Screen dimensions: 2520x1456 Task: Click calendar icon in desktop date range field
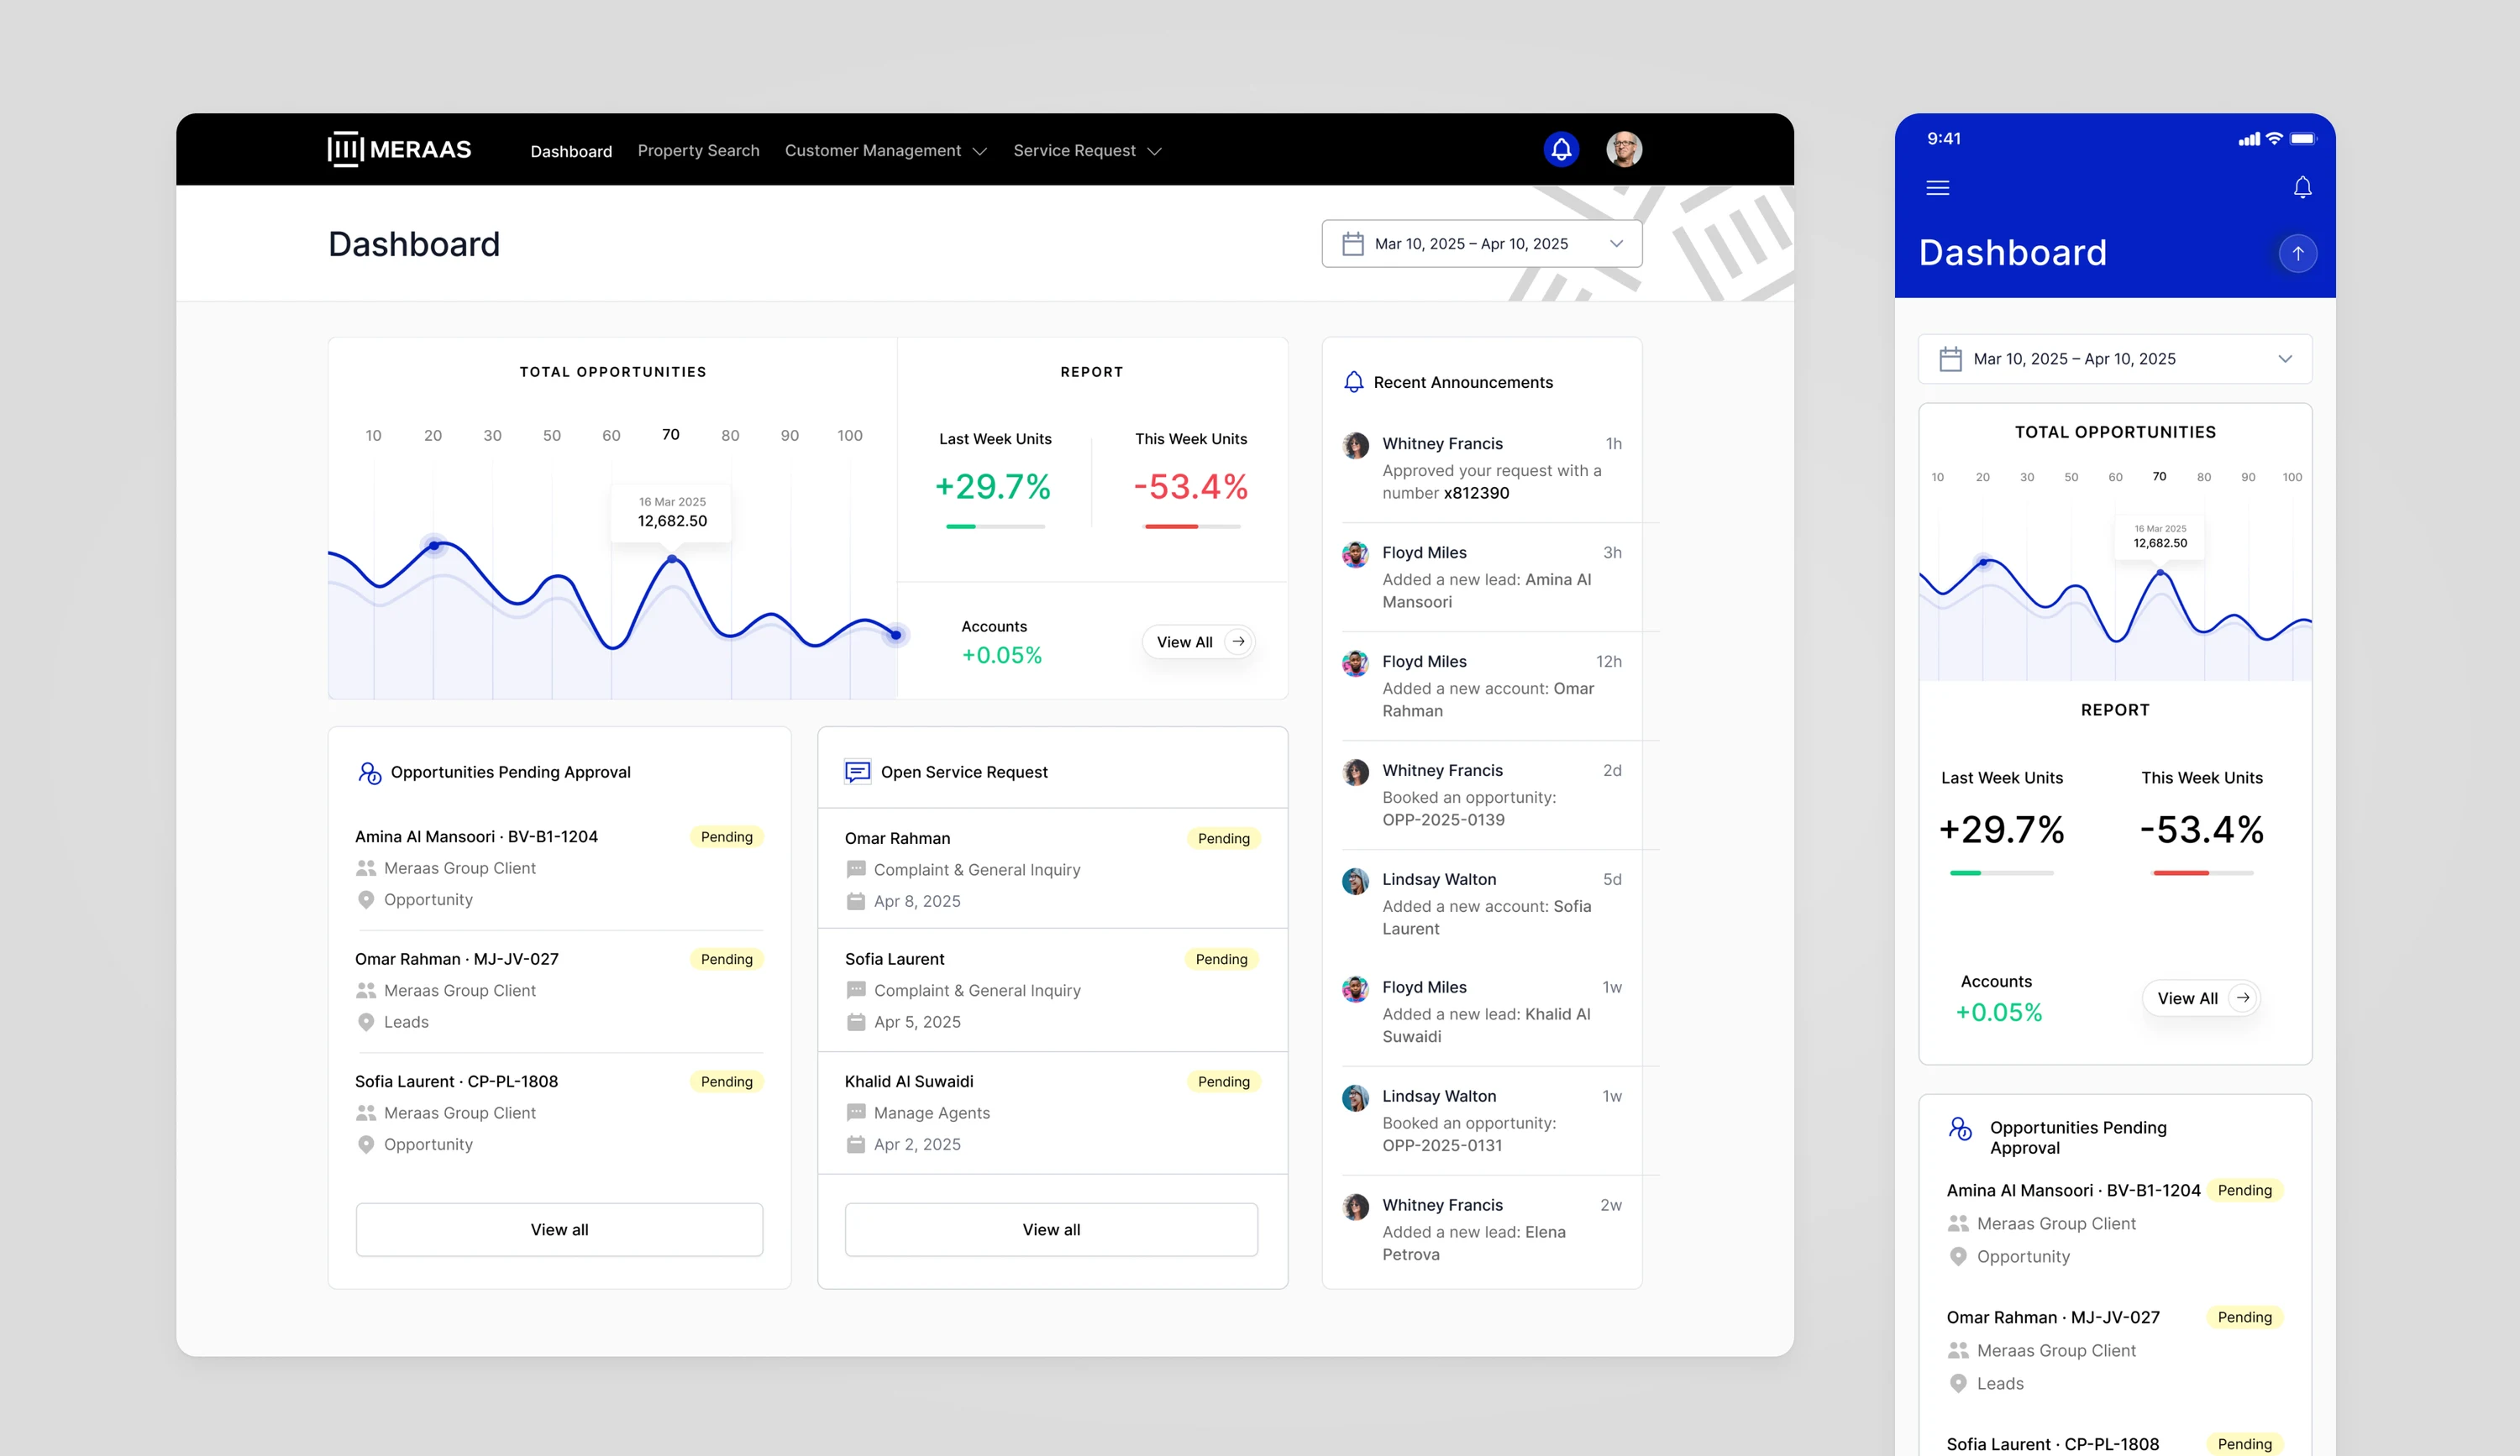coord(1352,244)
